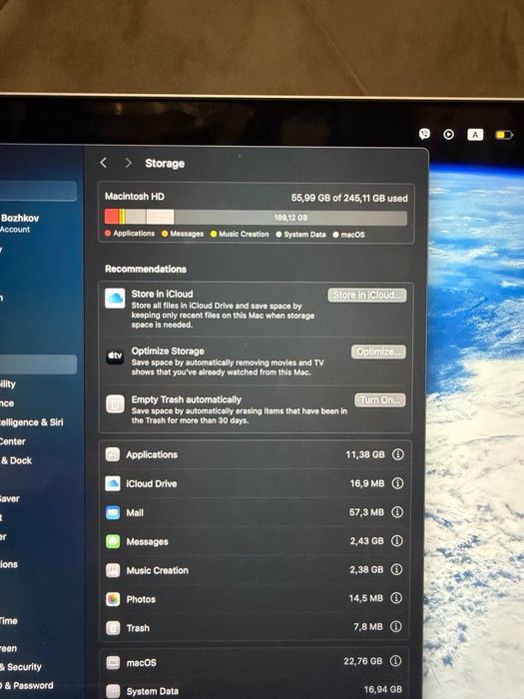Image resolution: width=524 pixels, height=699 pixels.
Task: Open info for the Trash row
Action: [x=395, y=626]
